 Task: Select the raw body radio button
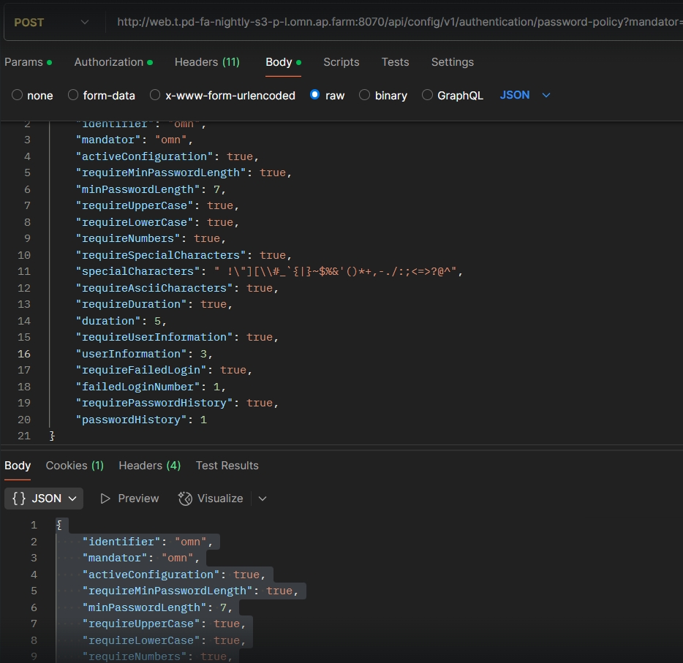tap(314, 95)
